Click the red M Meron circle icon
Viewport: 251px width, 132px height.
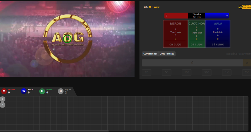[4, 91]
